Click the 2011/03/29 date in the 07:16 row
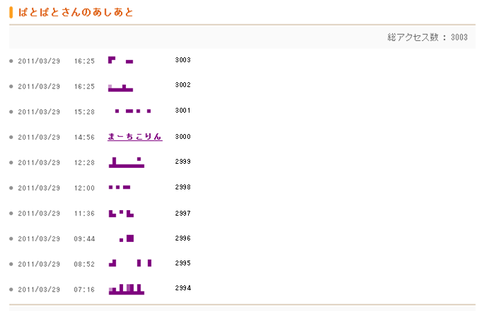 (39, 290)
